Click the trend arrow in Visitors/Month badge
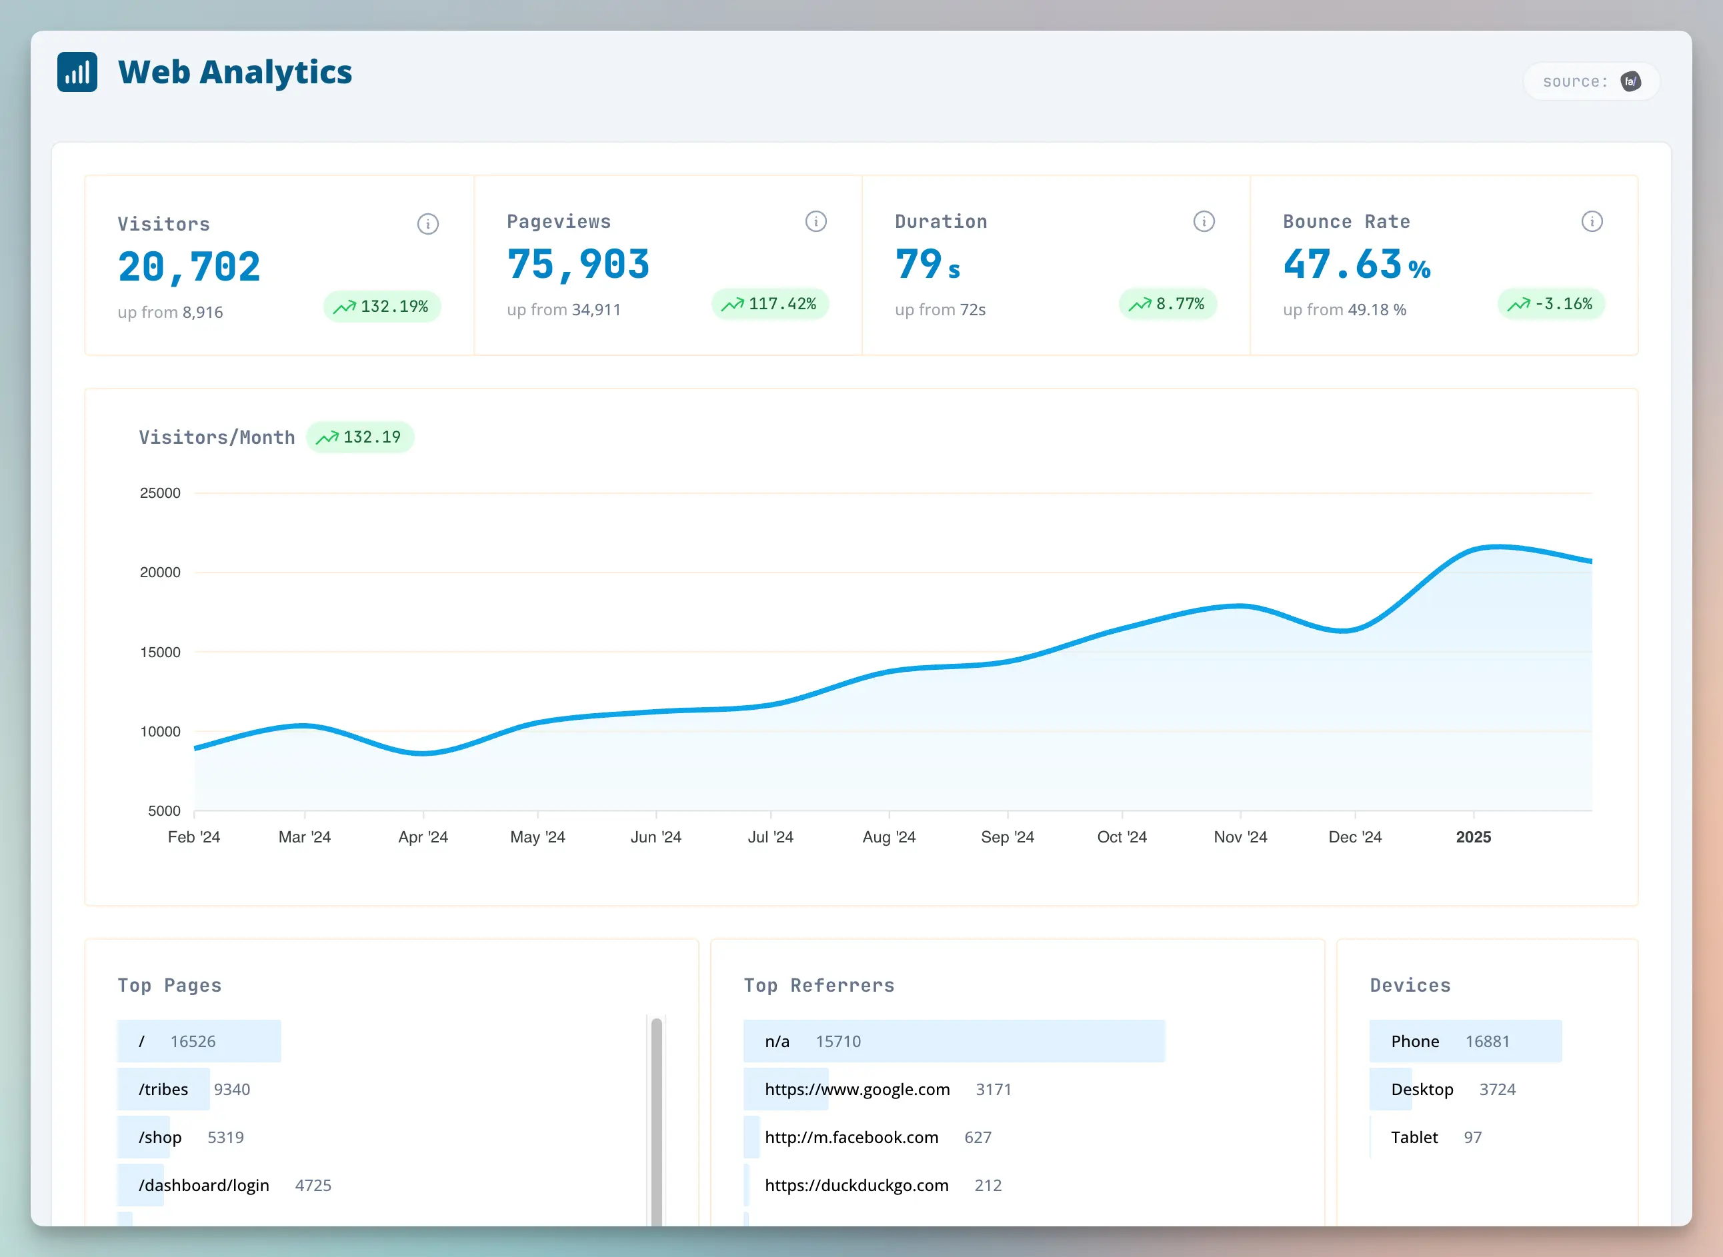 (327, 437)
